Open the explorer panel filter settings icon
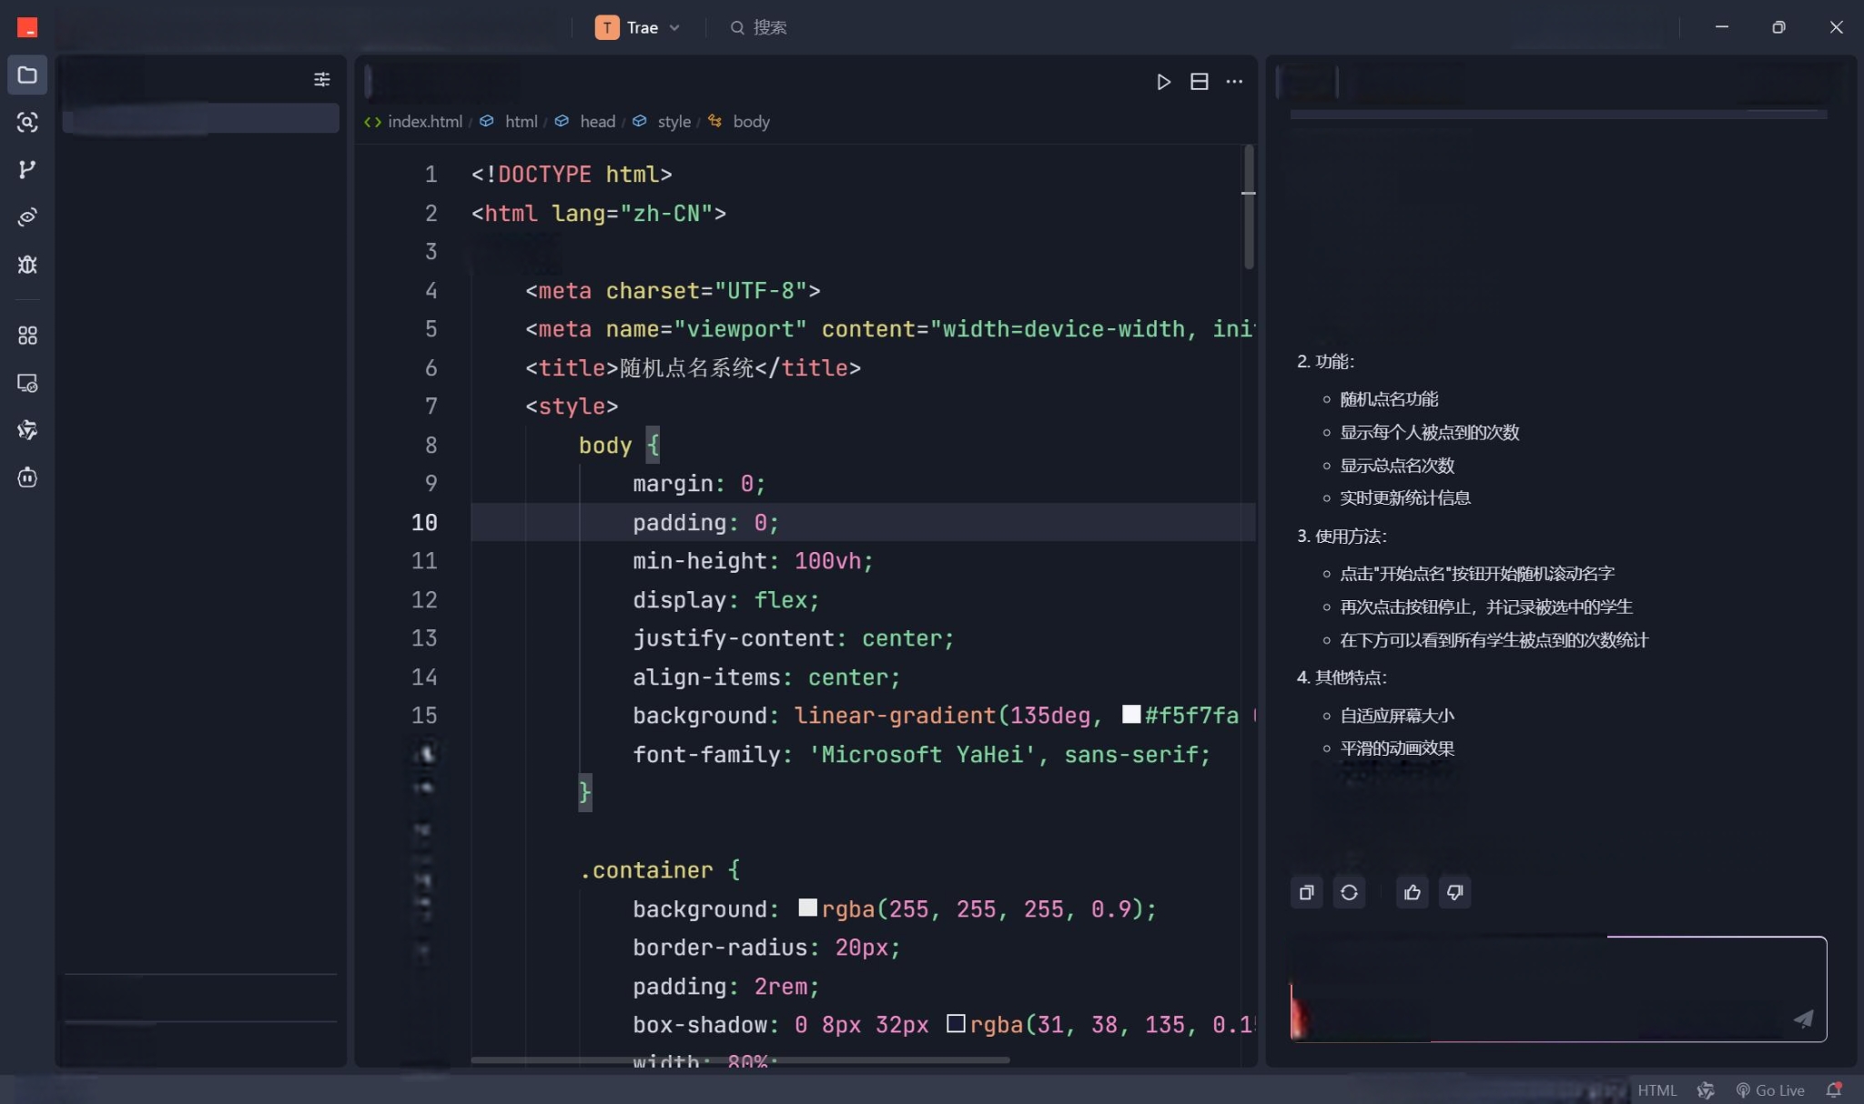Viewport: 1864px width, 1104px height. coord(321,79)
